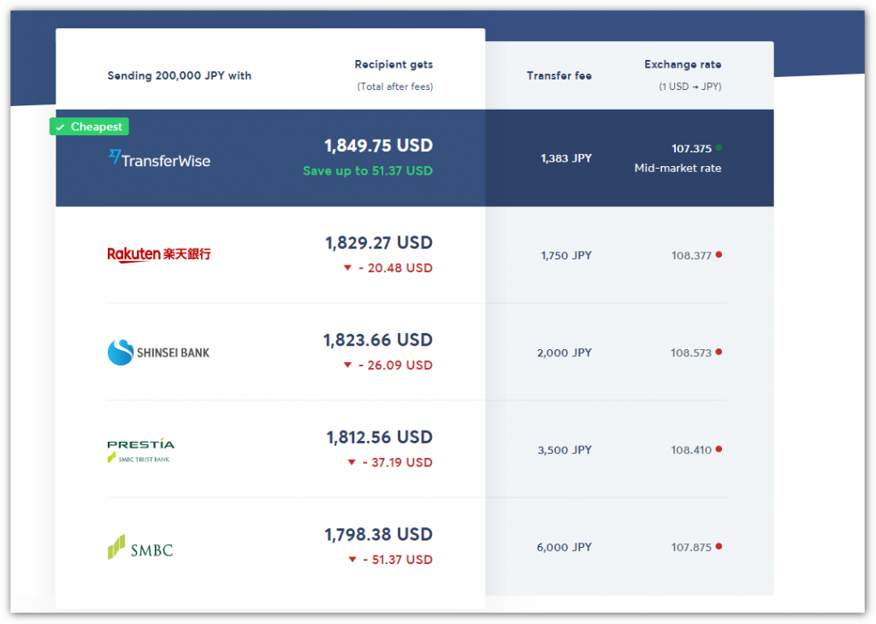The image size is (876, 624).
Task: Select the 1,812.56 USD amount
Action: pos(379,437)
